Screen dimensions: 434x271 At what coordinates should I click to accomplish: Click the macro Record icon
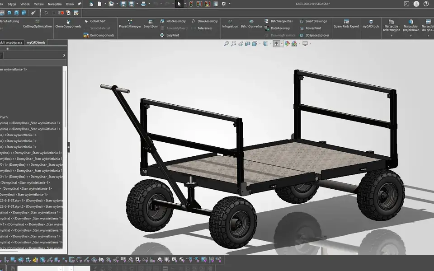(x=61, y=13)
